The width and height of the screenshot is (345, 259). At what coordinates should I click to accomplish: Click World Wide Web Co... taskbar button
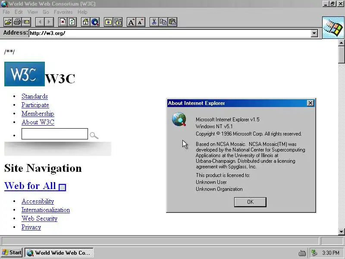[59, 253]
